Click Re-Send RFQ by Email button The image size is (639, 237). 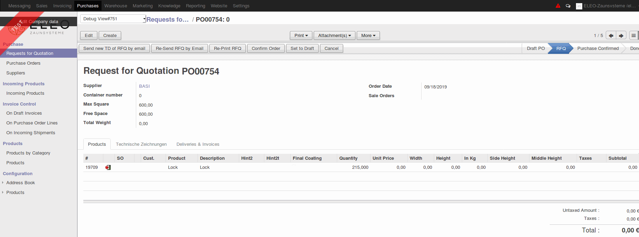tap(180, 49)
